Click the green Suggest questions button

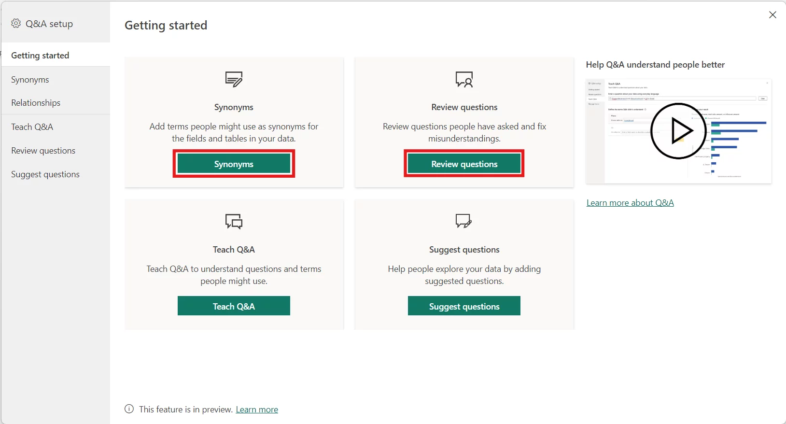[464, 306]
